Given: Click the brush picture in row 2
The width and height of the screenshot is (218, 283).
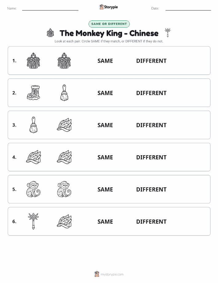Looking at the screenshot, I should (x=64, y=93).
